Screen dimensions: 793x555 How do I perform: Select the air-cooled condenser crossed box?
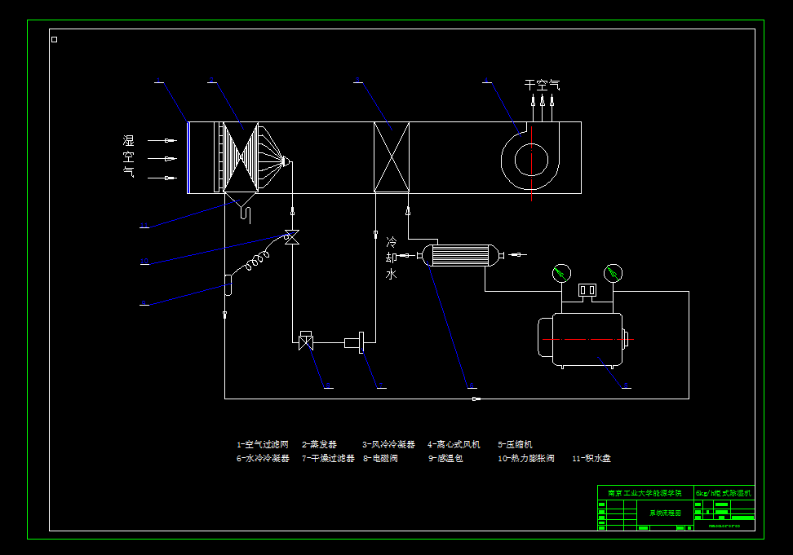[392, 157]
